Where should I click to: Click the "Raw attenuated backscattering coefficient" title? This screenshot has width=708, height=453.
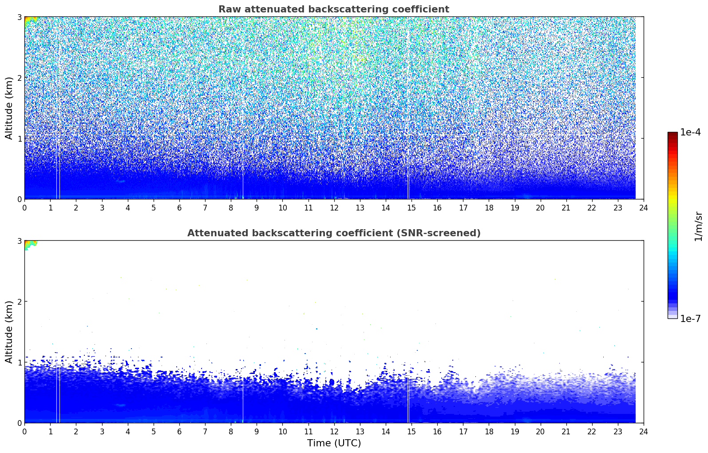pyautogui.click(x=334, y=9)
